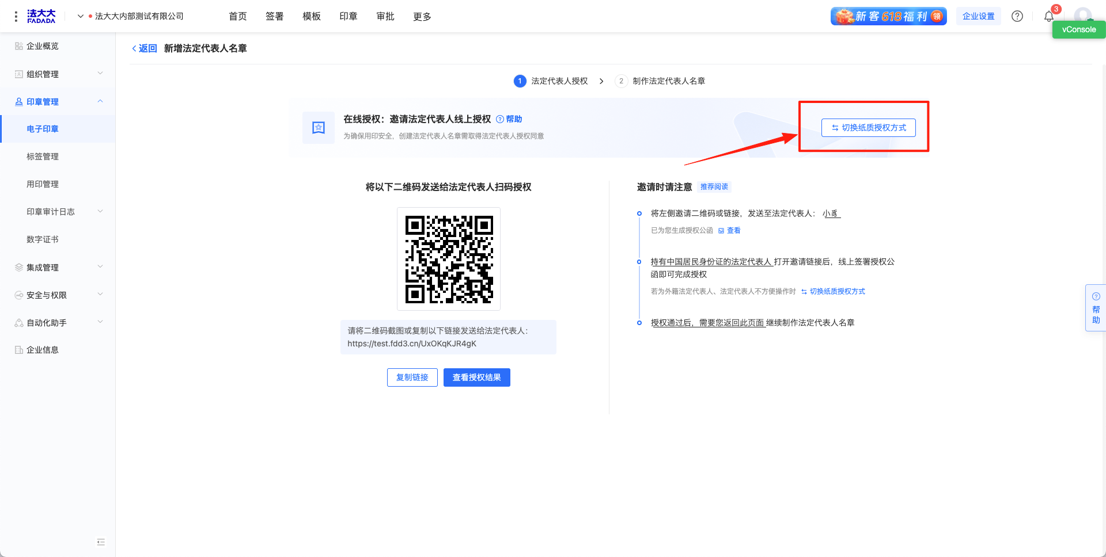Click the authorization QR code image
1106x557 pixels.
tap(449, 259)
